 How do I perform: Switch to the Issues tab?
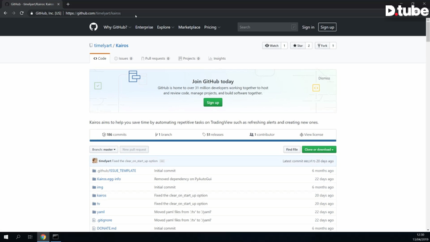coord(124,58)
